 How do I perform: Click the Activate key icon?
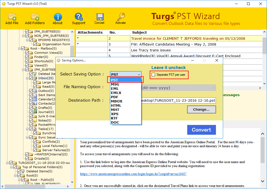click(x=121, y=17)
